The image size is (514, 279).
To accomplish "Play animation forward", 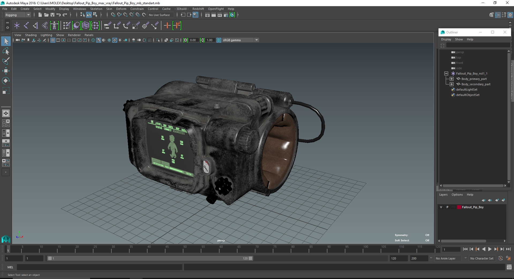I will click(x=490, y=249).
